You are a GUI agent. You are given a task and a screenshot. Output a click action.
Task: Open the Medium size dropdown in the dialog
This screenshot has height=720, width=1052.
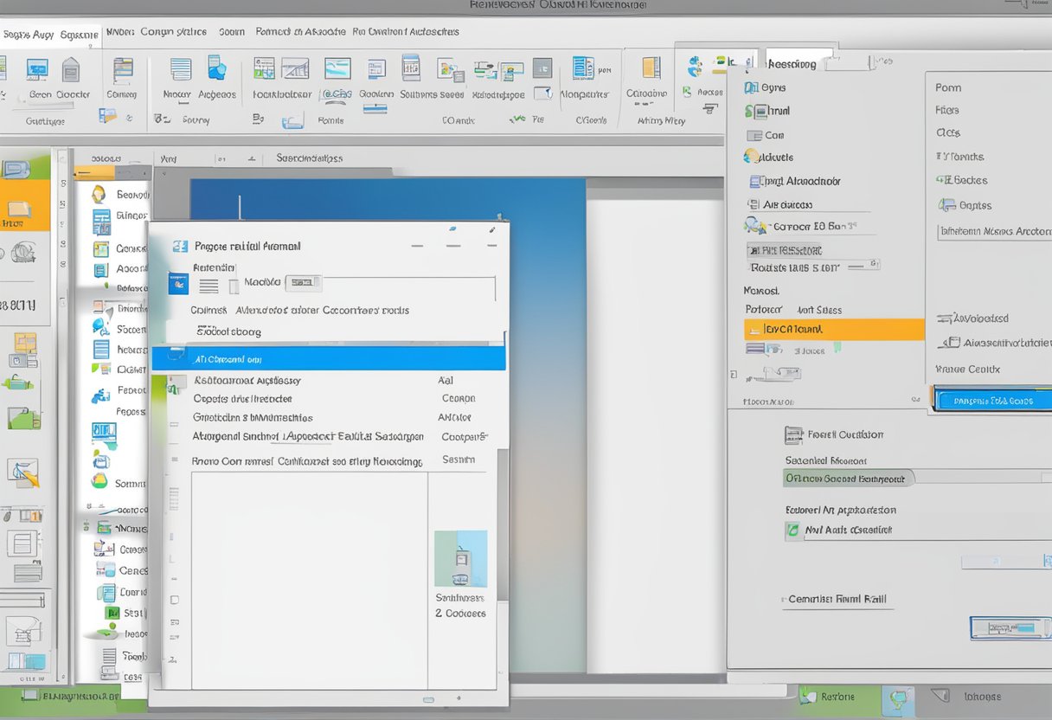(304, 281)
